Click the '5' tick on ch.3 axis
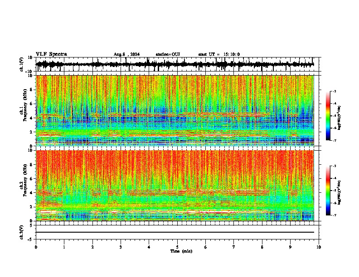359x277 pixels. pos(31,225)
